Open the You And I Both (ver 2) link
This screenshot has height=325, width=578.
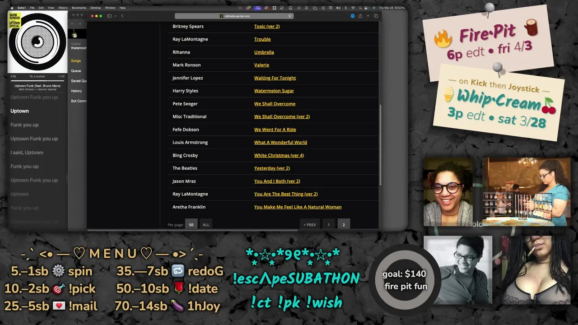pos(277,181)
